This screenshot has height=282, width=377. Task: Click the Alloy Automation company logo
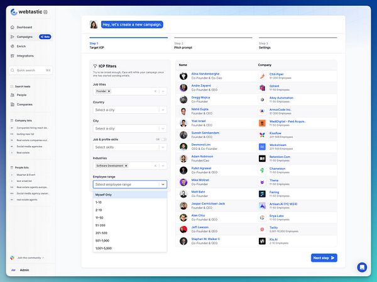(x=262, y=99)
